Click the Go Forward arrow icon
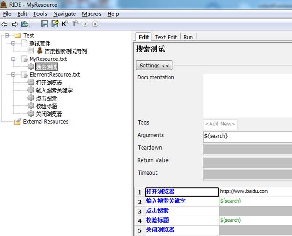 point(15,24)
